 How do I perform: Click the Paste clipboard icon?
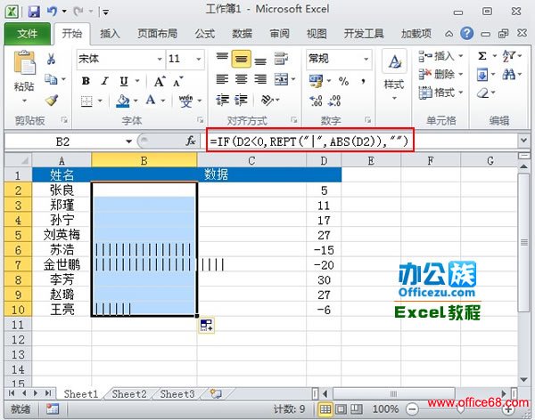tap(24, 62)
